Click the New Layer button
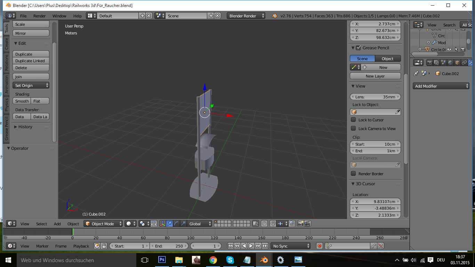This screenshot has width=475, height=267. point(375,76)
